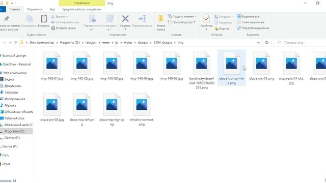Select file slopa-pic-01-old.jpg
The image size is (326, 183).
point(291,68)
